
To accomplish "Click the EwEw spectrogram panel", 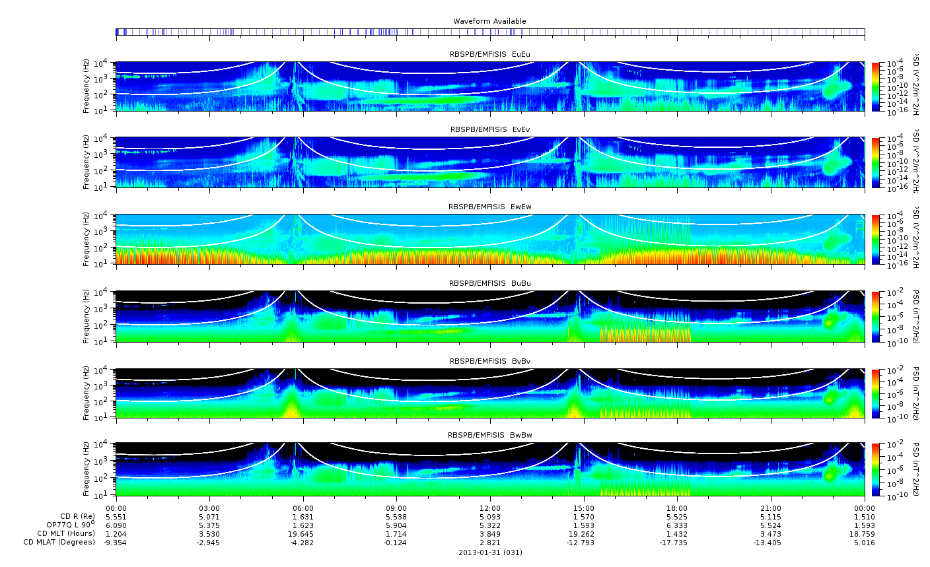I will 490,239.
